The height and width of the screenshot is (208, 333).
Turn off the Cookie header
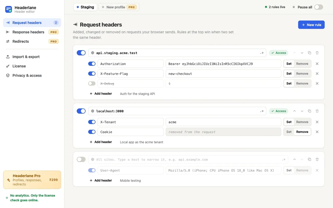92,132
